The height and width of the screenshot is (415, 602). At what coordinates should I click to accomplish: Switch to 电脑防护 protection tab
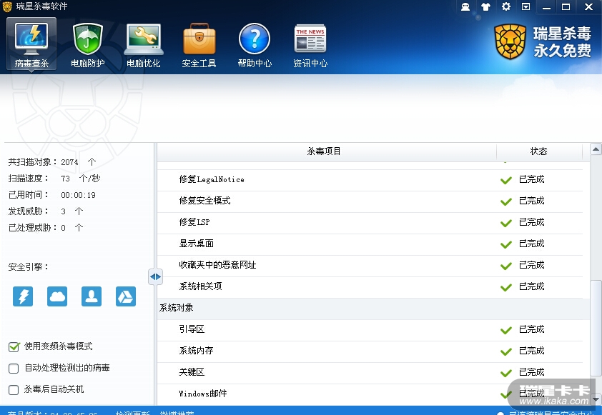coord(87,44)
